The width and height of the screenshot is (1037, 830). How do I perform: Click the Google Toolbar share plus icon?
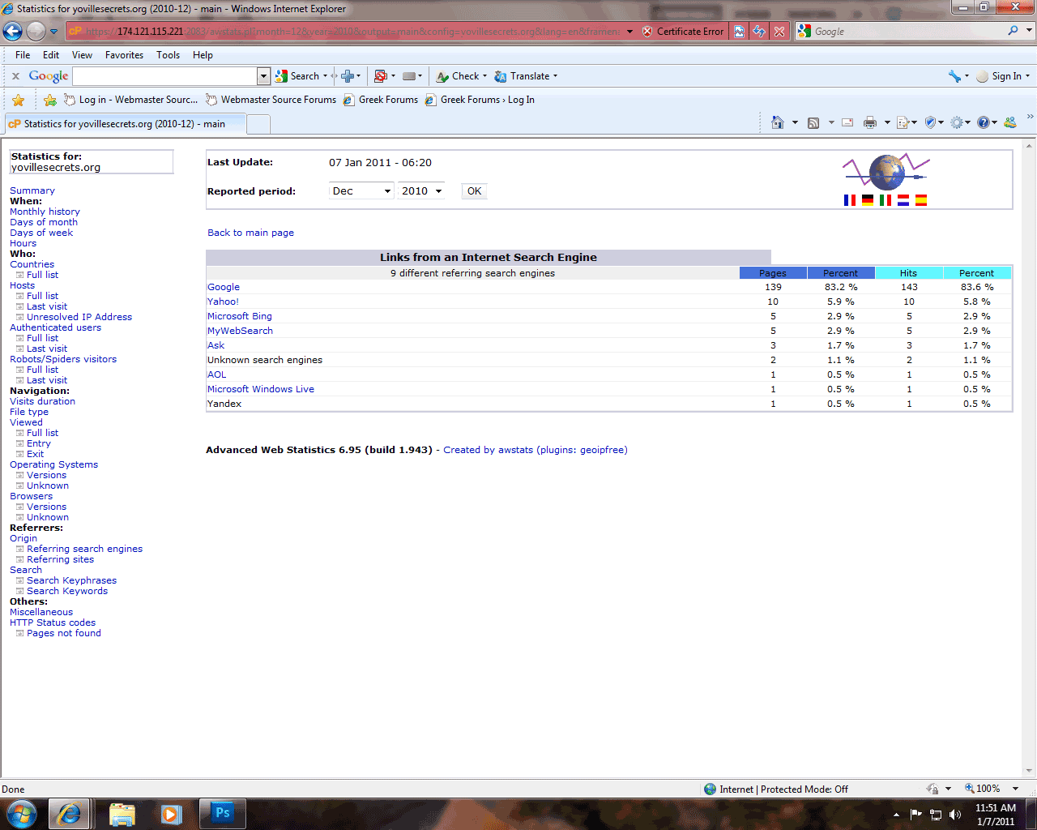pyautogui.click(x=348, y=76)
